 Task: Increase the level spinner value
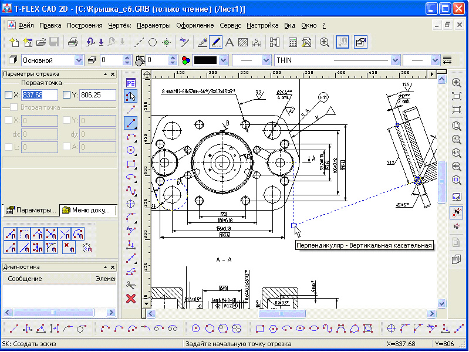(127, 57)
